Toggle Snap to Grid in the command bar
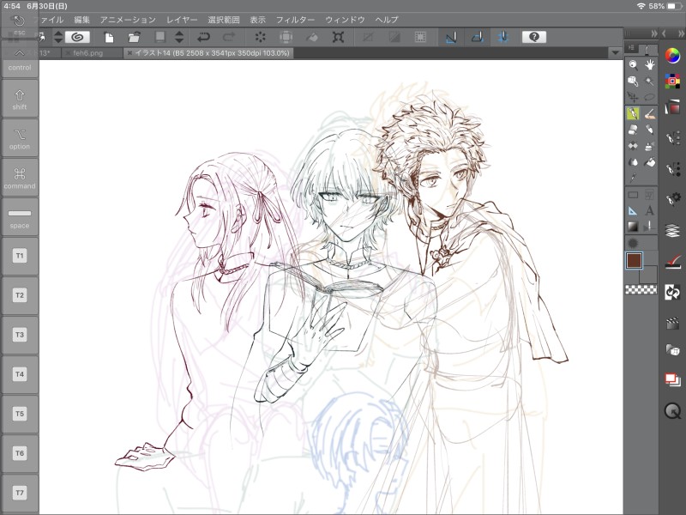The height and width of the screenshot is (515, 686). pos(503,37)
